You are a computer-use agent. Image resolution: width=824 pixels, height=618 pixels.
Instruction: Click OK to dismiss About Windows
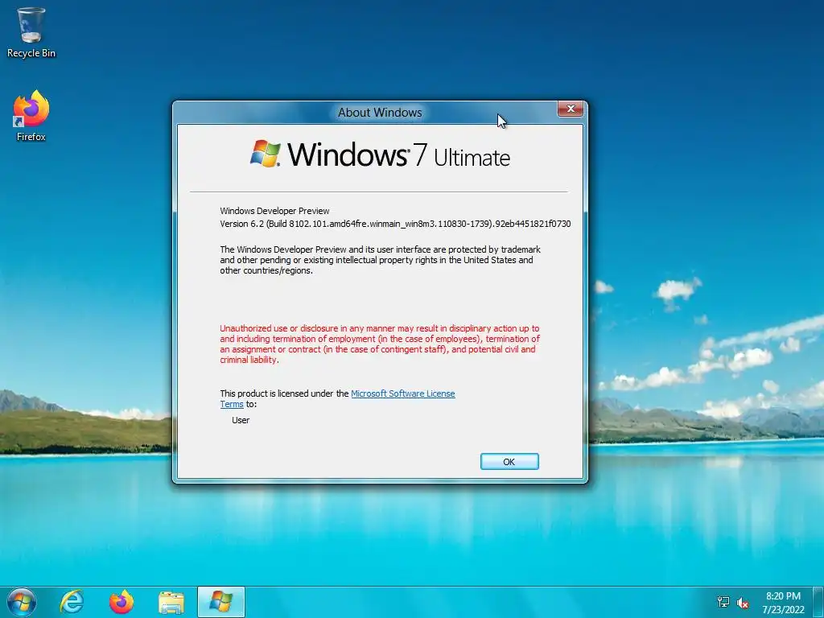click(509, 461)
